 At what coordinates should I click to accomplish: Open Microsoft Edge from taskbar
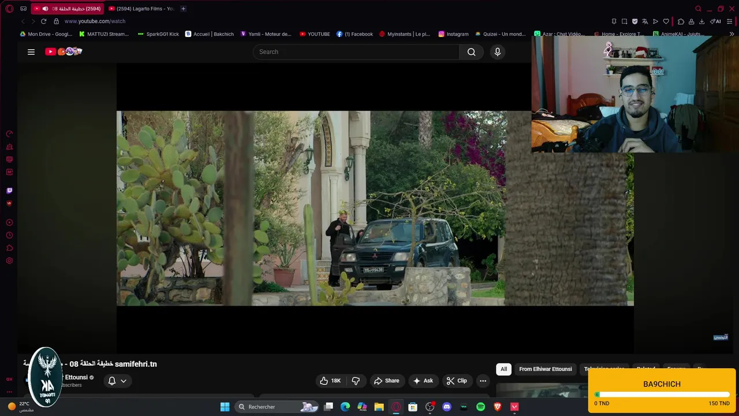coord(345,407)
